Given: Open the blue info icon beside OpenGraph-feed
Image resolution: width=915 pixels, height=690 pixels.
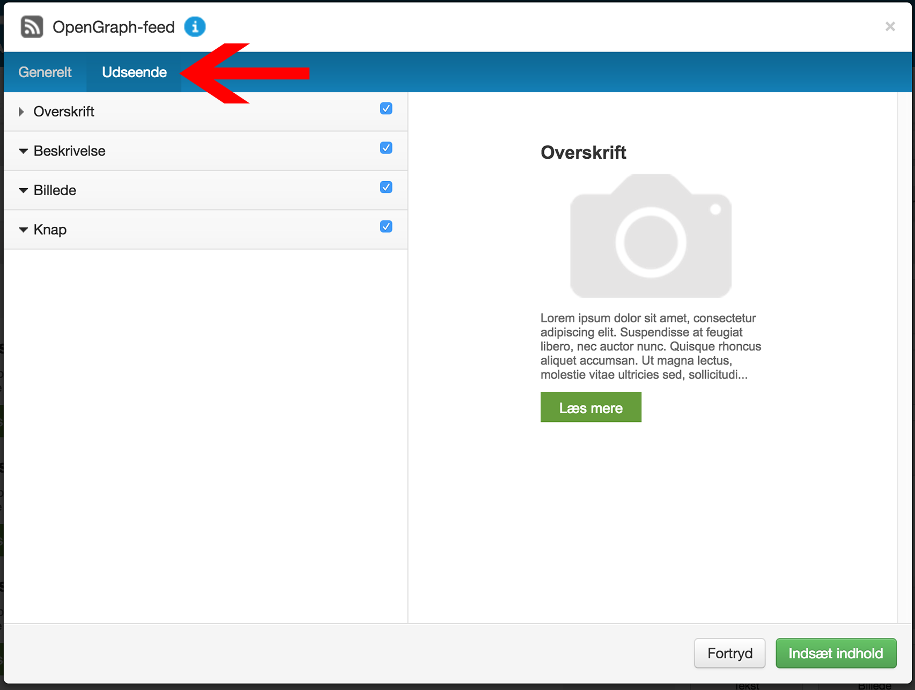Looking at the screenshot, I should (x=195, y=27).
